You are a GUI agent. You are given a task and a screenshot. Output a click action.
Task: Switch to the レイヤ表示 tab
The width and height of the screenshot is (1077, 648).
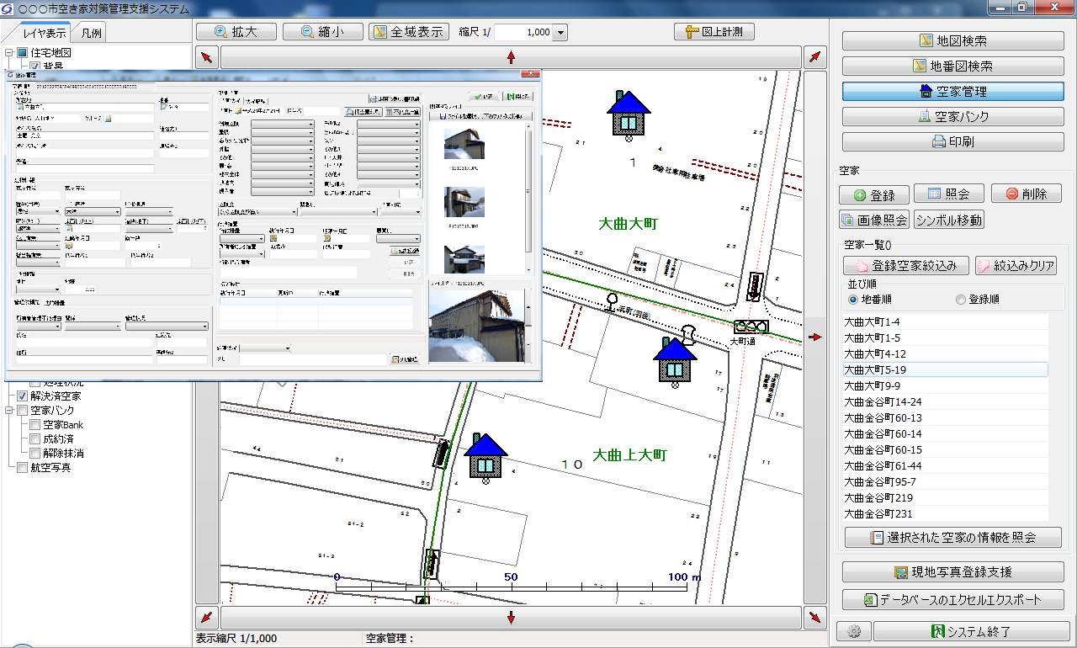coord(45,34)
